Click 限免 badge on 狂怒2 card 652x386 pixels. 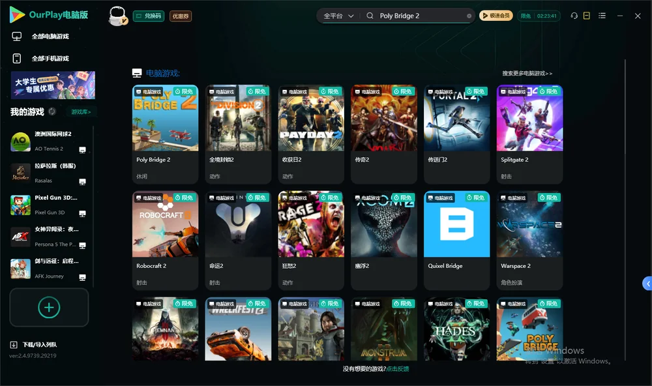[331, 198]
